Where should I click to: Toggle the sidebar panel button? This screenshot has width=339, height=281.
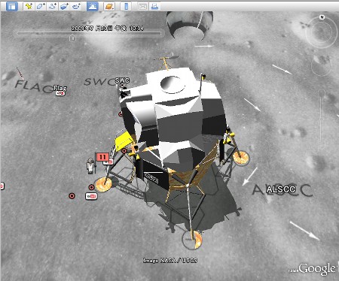click(11, 6)
